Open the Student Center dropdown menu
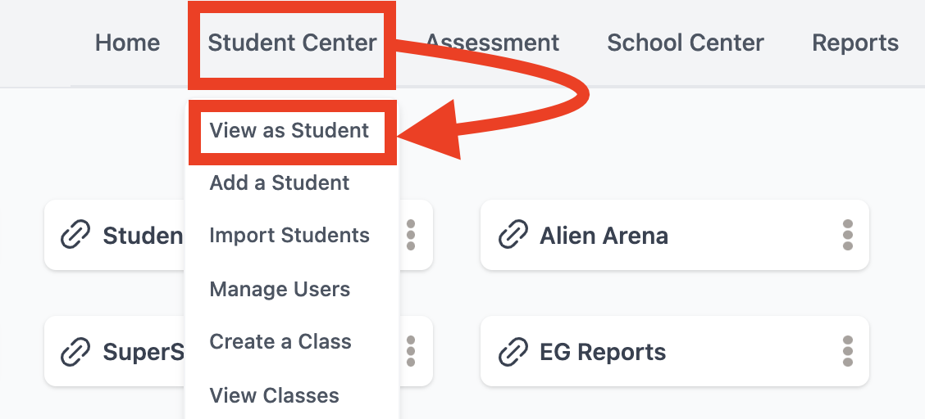 pos(292,43)
